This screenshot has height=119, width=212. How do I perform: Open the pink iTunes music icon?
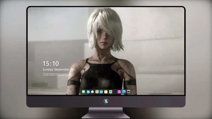[x=119, y=92]
